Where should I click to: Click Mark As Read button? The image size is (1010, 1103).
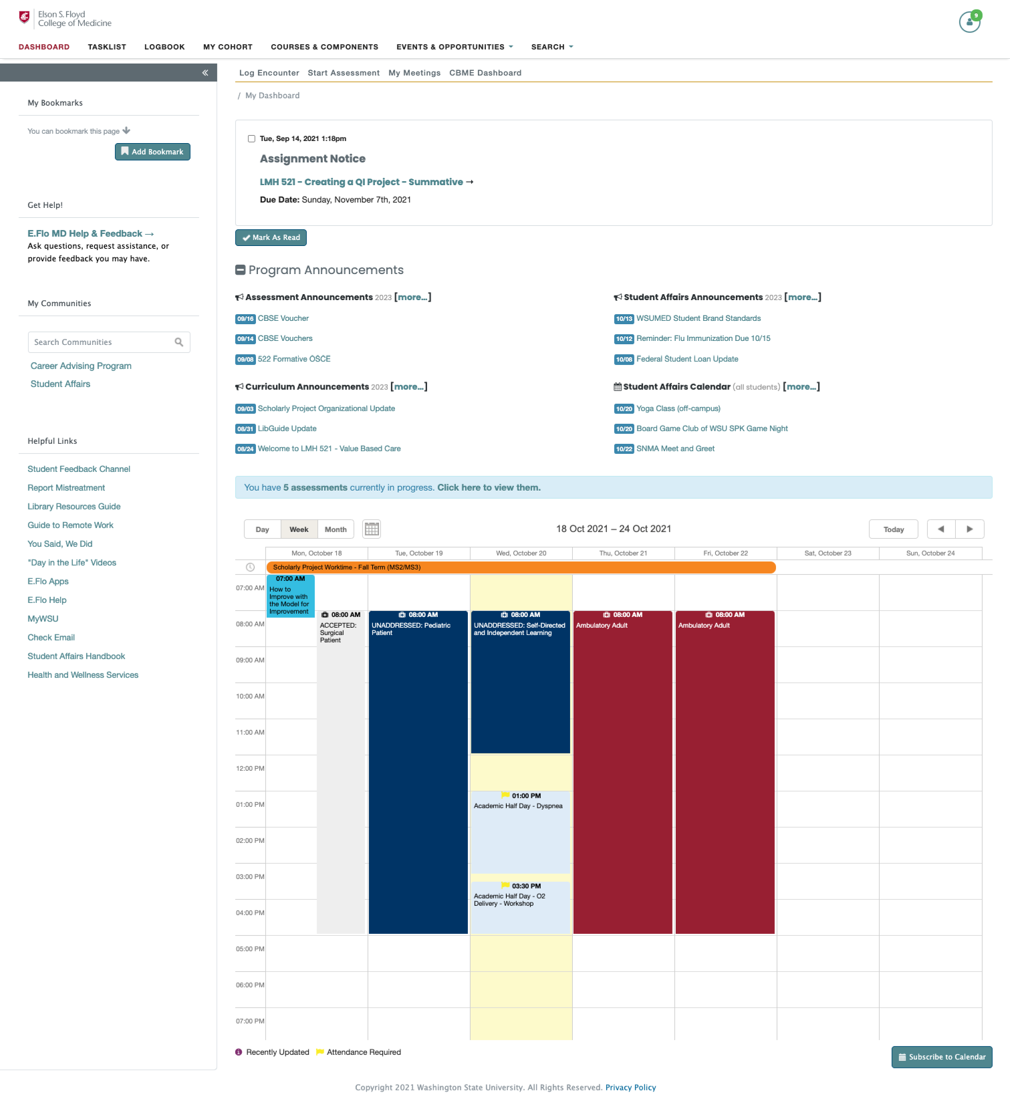click(271, 237)
